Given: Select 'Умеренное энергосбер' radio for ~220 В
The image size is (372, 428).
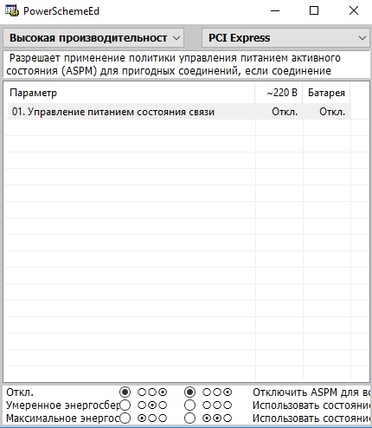Looking at the screenshot, I should 125,405.
